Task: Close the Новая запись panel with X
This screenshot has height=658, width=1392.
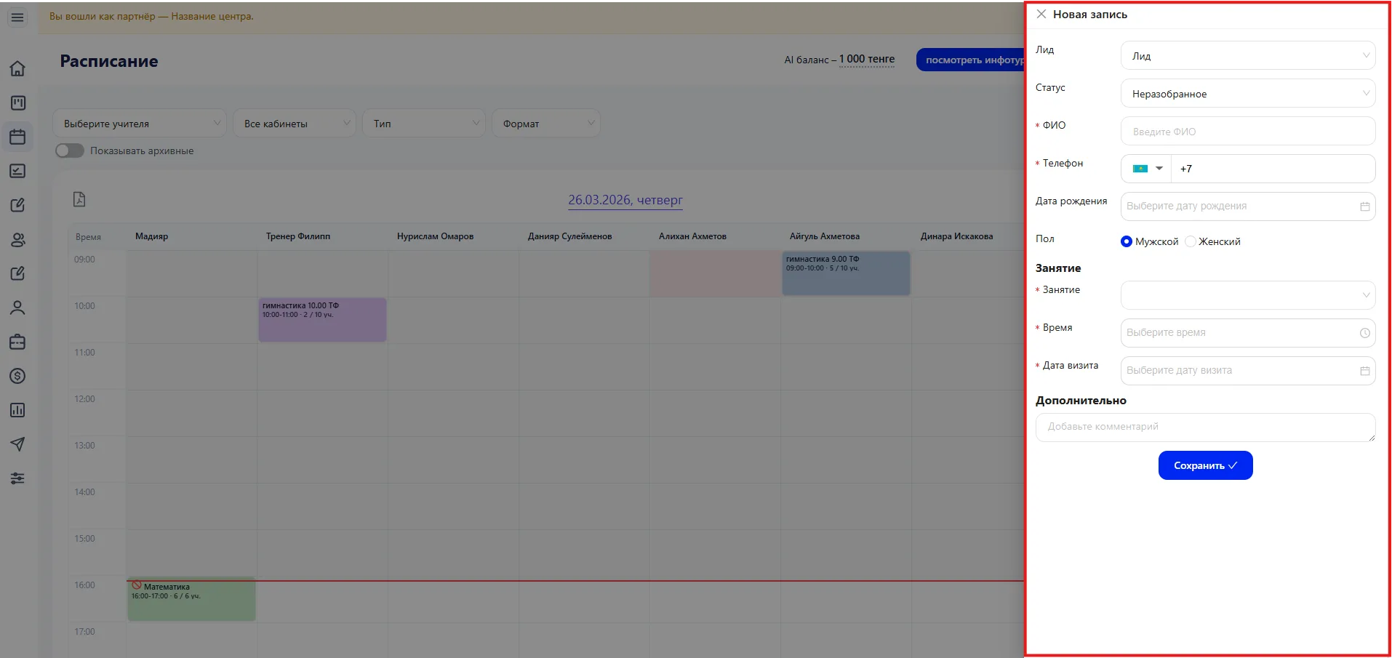Action: [x=1041, y=14]
